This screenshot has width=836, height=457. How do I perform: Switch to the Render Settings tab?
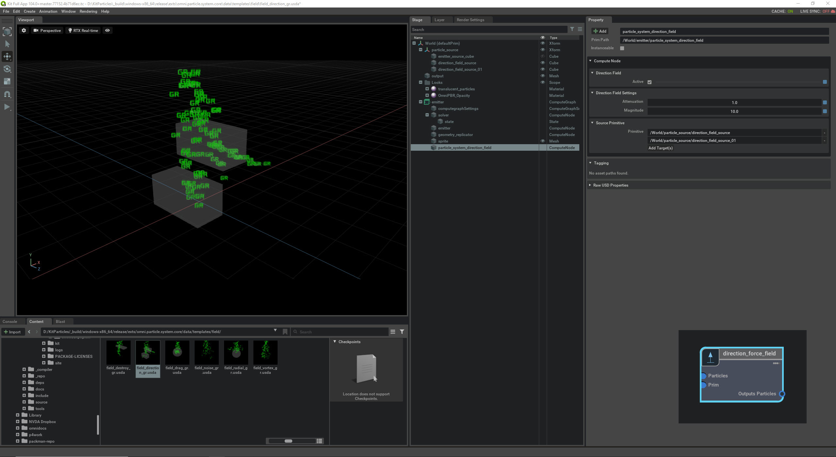(x=470, y=20)
